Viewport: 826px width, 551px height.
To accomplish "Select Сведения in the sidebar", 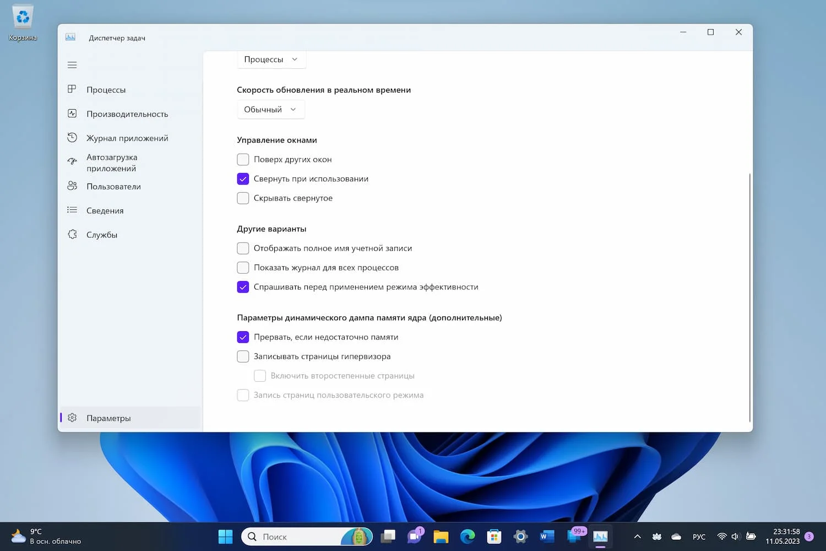I will click(105, 210).
